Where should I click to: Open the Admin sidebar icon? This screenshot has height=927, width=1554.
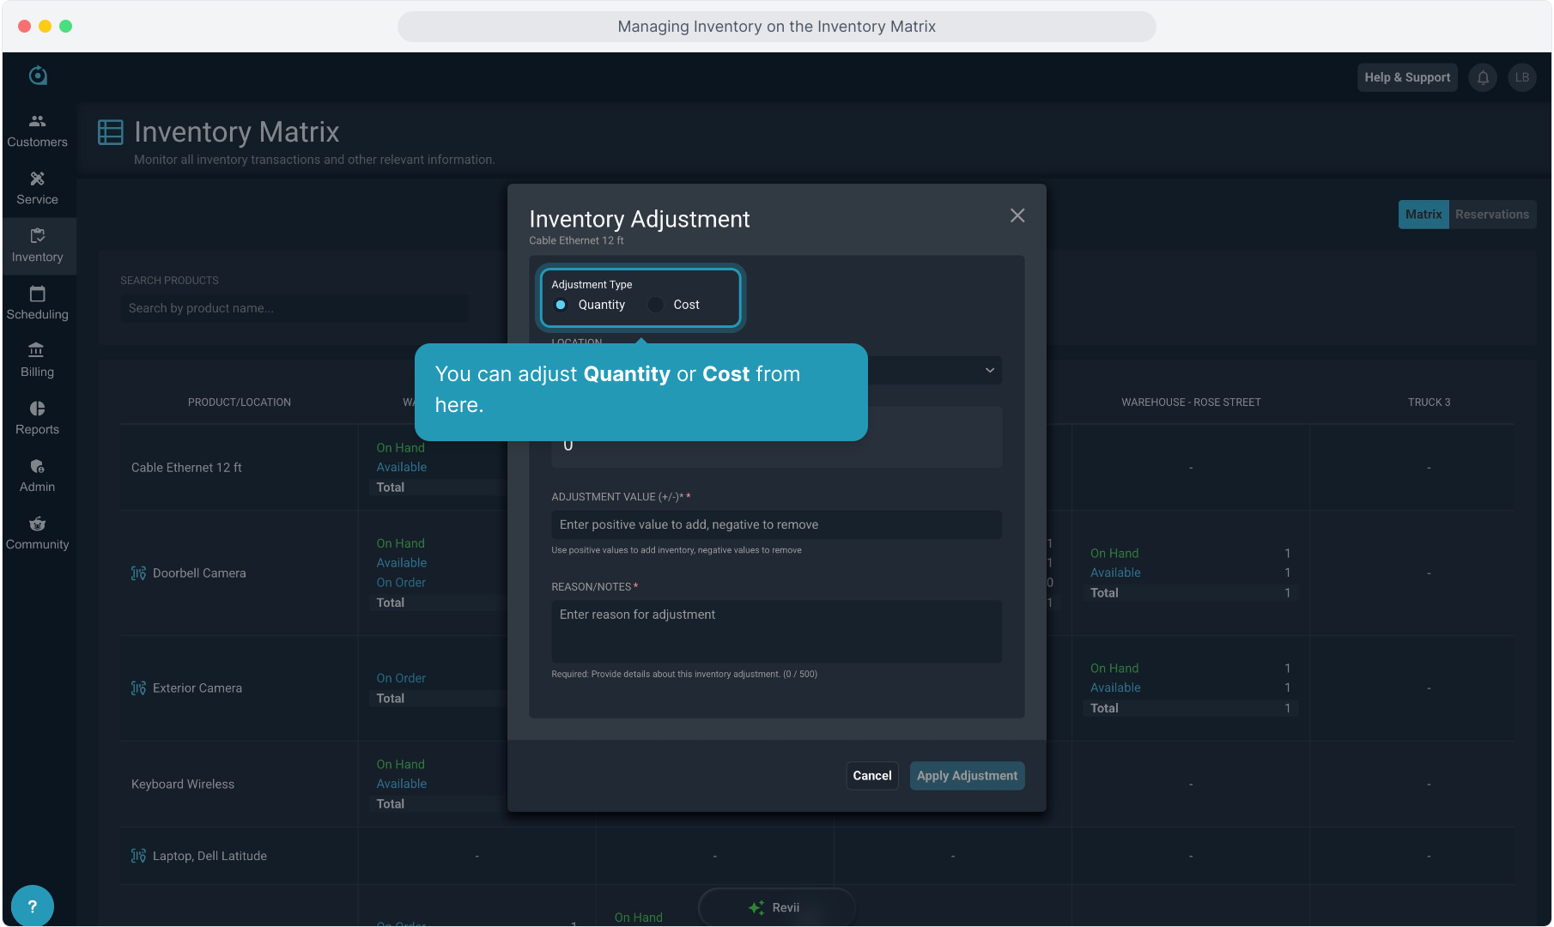(37, 466)
